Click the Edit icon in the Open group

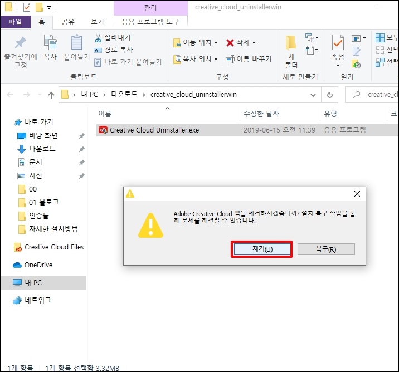(x=356, y=51)
